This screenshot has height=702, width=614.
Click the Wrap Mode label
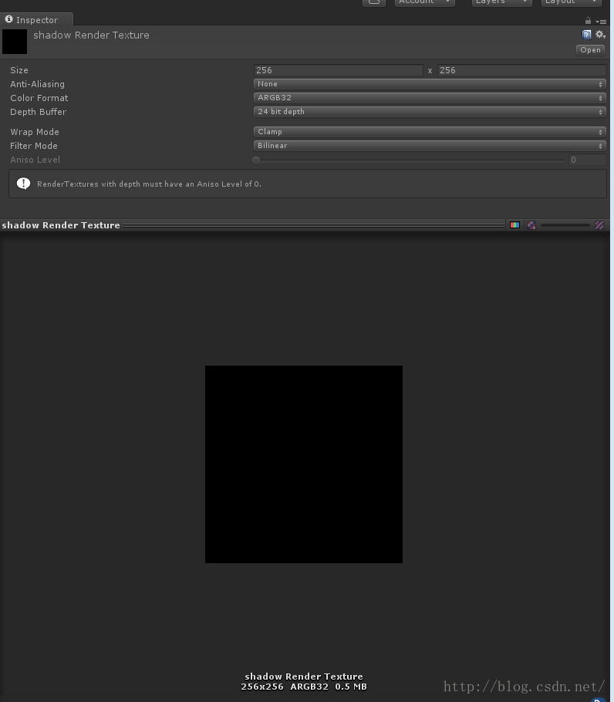tap(35, 132)
